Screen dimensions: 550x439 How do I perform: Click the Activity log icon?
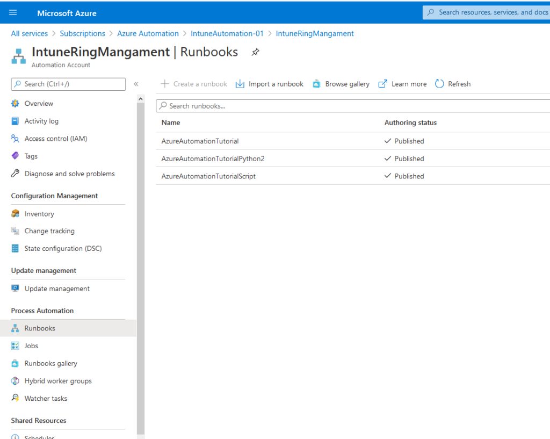(15, 121)
